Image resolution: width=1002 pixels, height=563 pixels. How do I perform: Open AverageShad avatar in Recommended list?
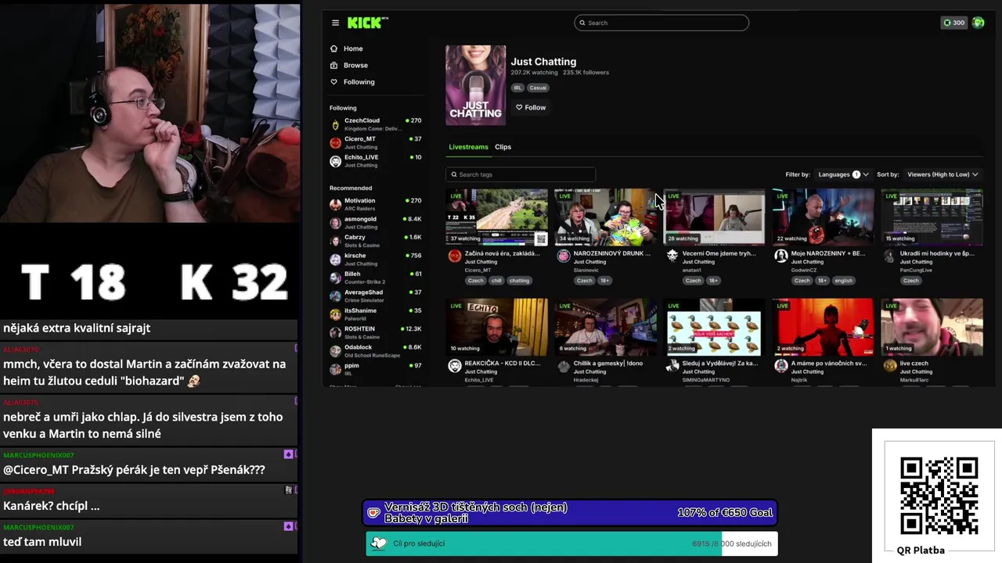[x=335, y=296]
